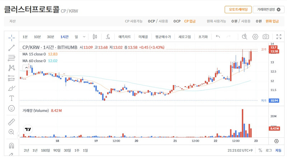Screen dimensions: 287x157
Task: Select the crosshair cursor tool
Action: 11,38
